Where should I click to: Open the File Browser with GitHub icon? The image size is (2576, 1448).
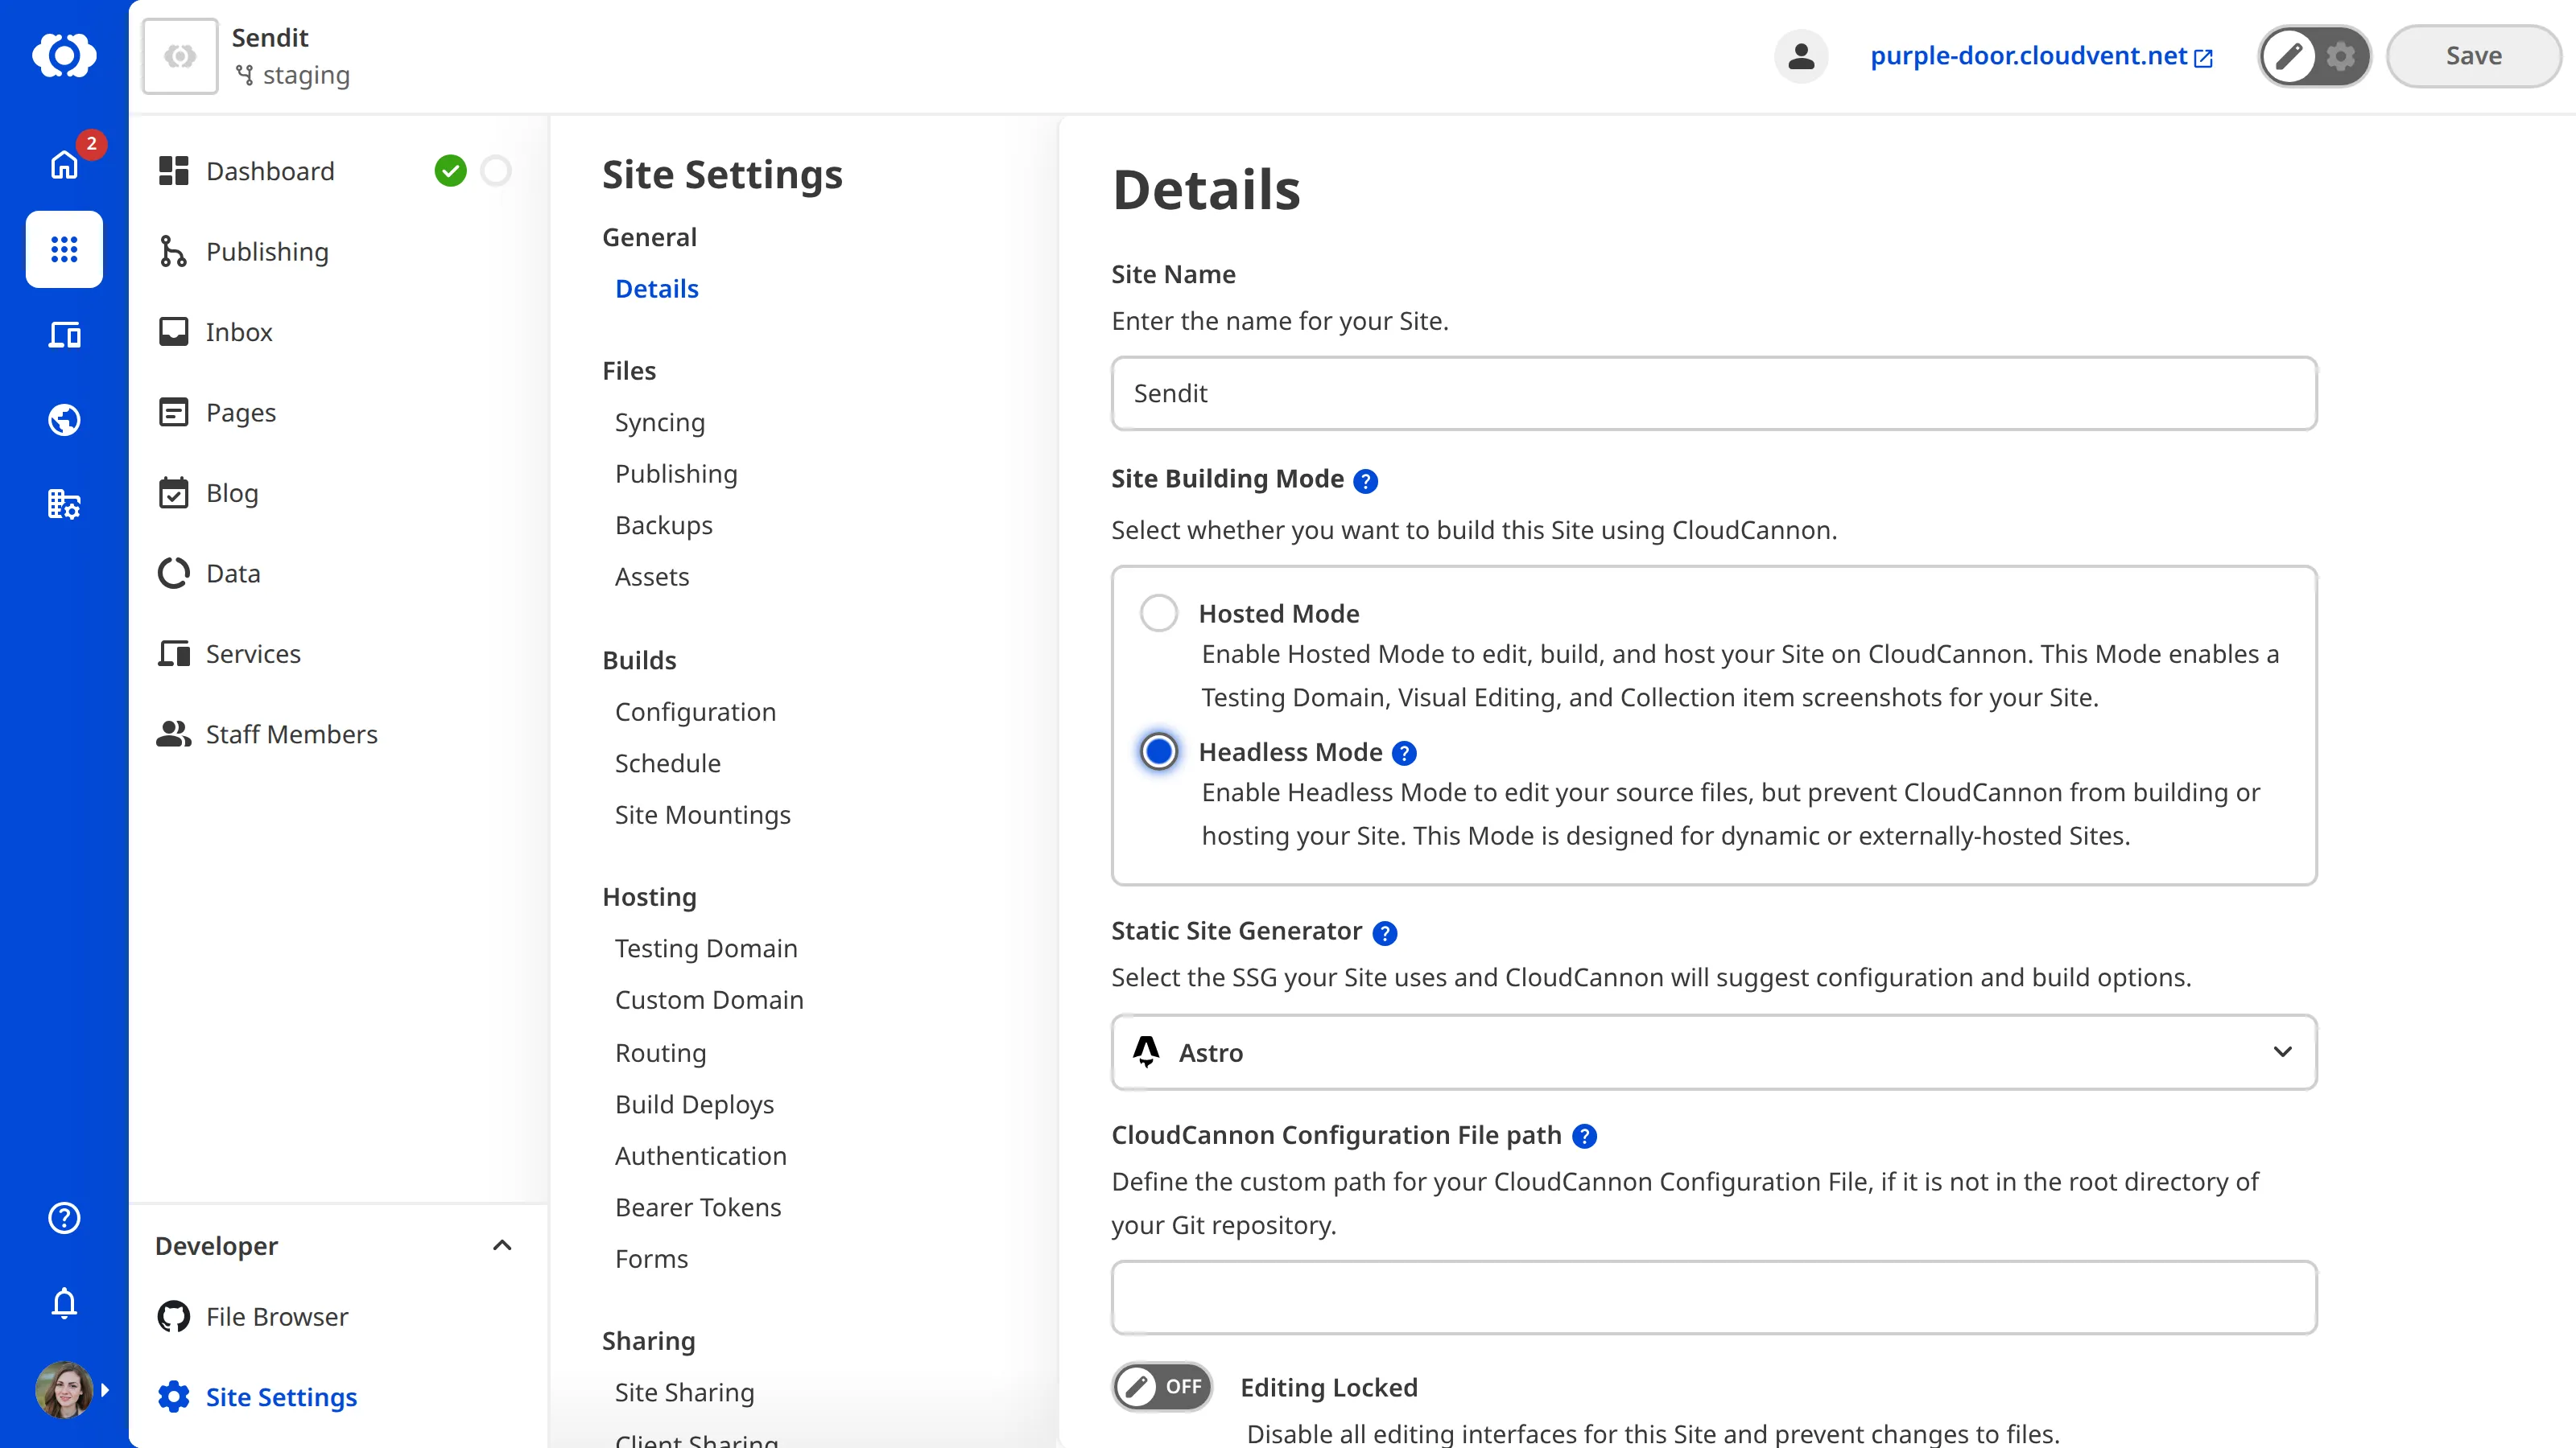tap(277, 1316)
